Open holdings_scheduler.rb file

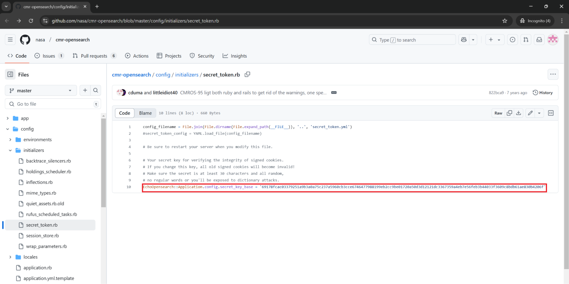(48, 172)
